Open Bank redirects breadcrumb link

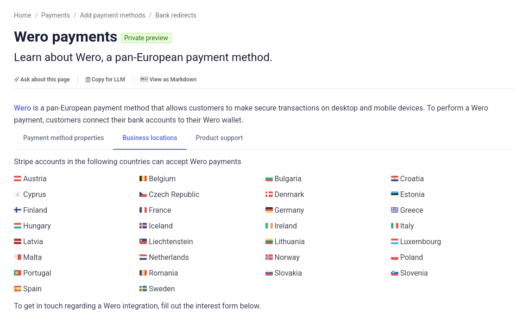[x=176, y=15]
